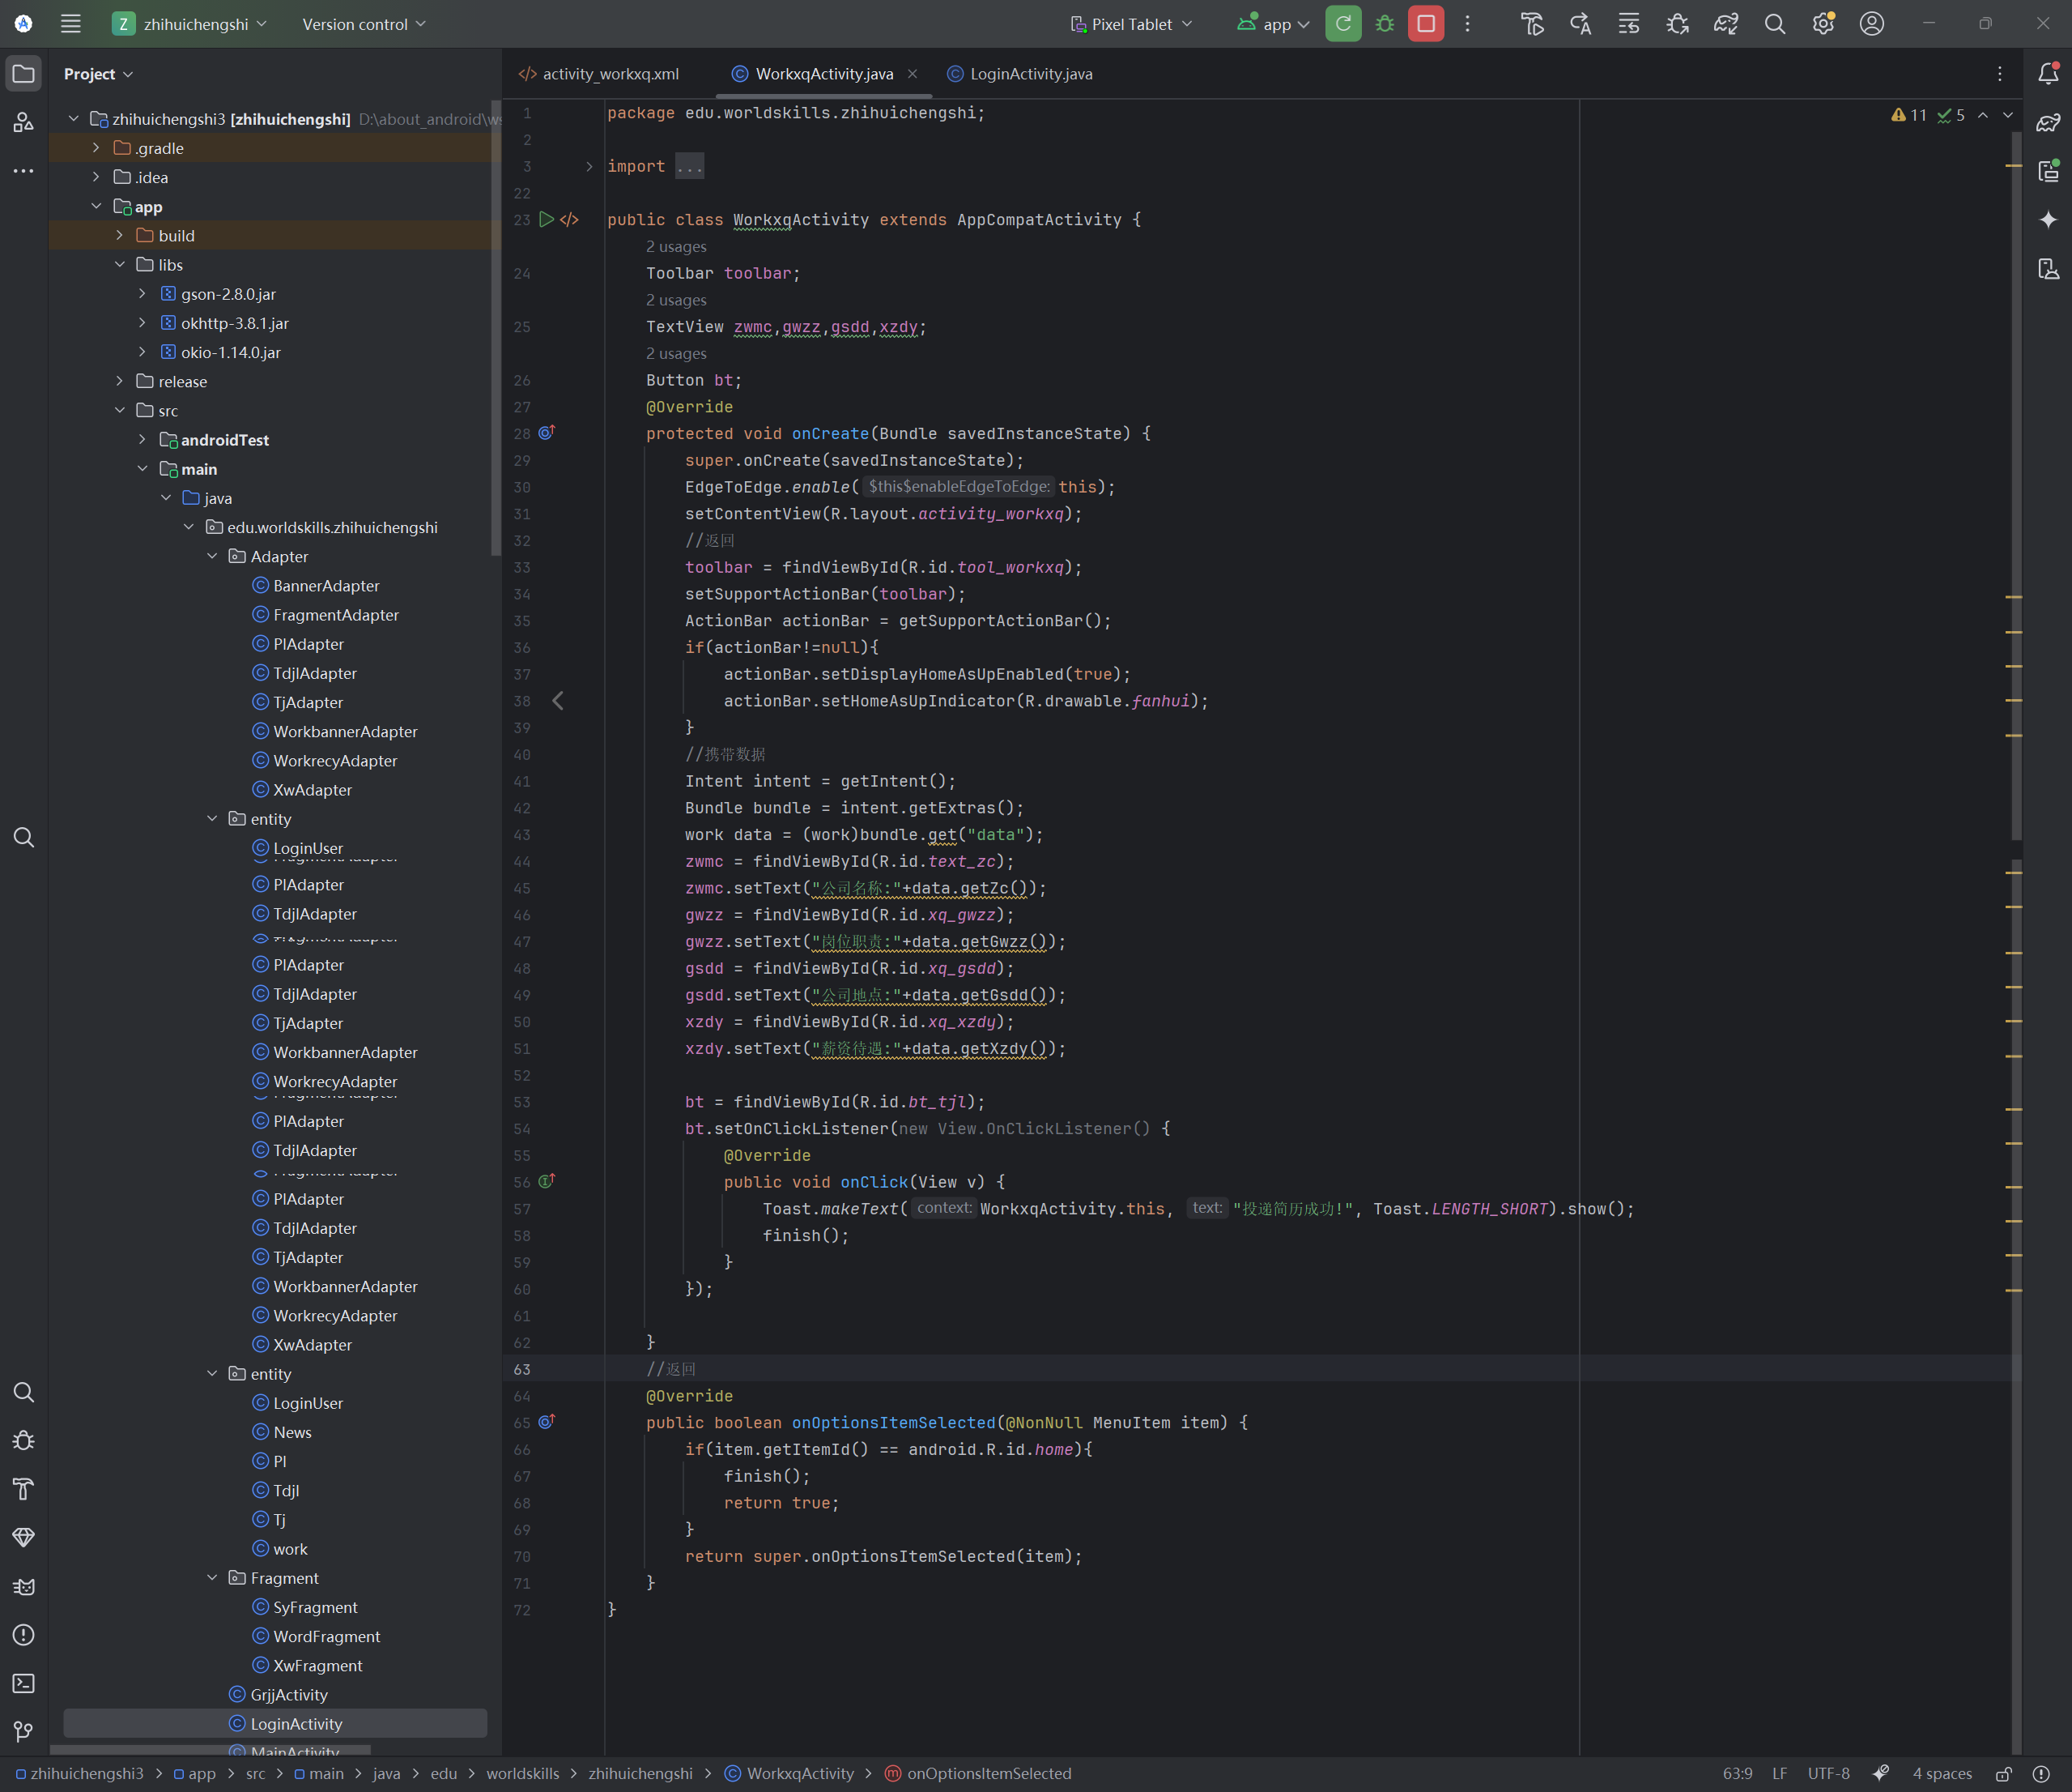Switch to the LoginActivity.java tab
This screenshot has width=2072, height=1792.
1030,74
